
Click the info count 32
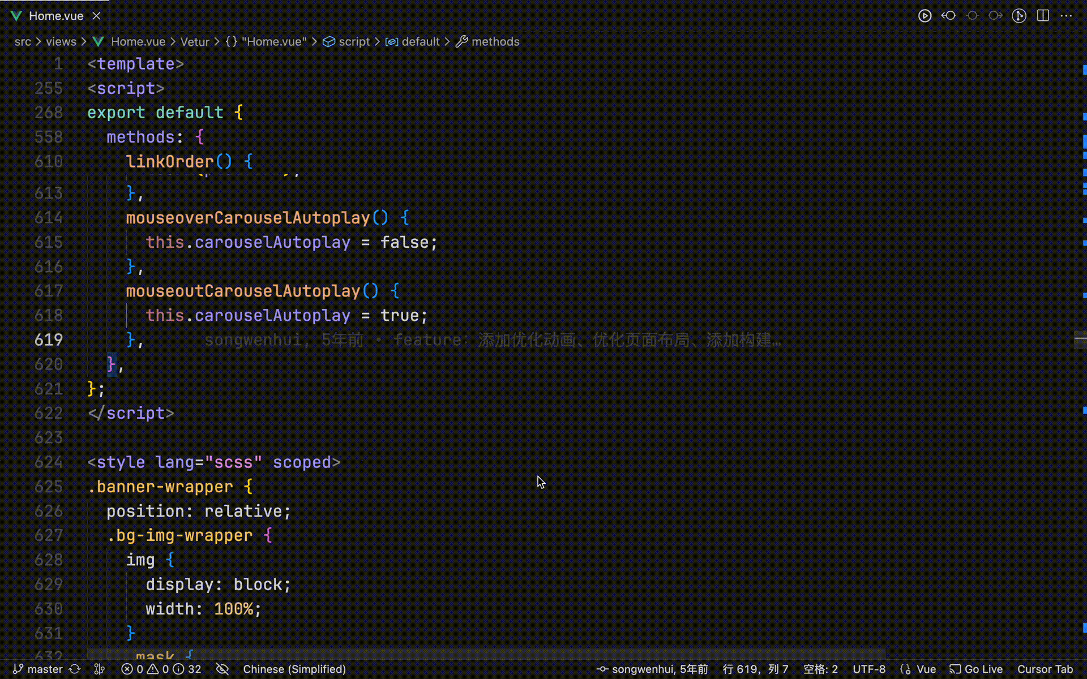click(187, 669)
